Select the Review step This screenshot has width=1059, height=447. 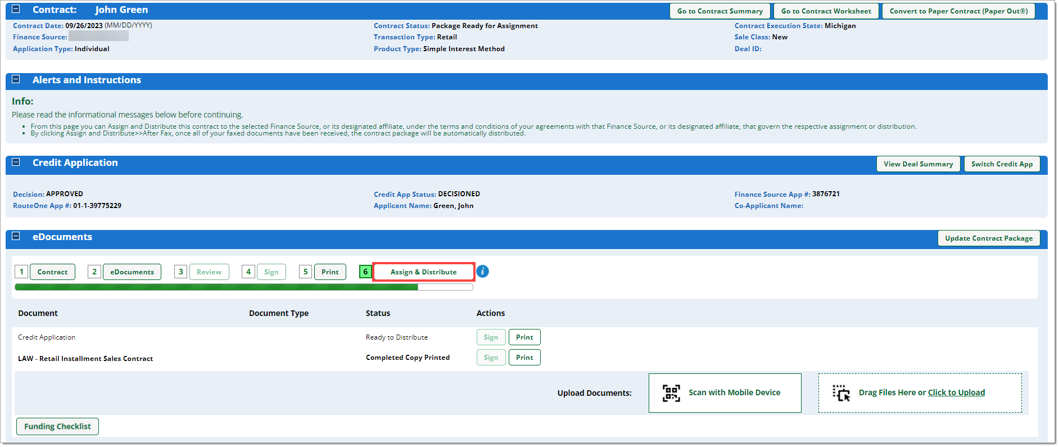click(x=209, y=272)
